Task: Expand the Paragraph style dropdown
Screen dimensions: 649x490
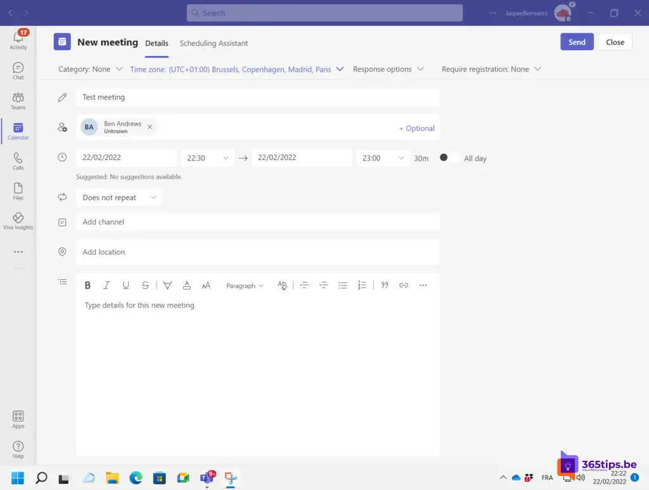Action: (x=245, y=286)
